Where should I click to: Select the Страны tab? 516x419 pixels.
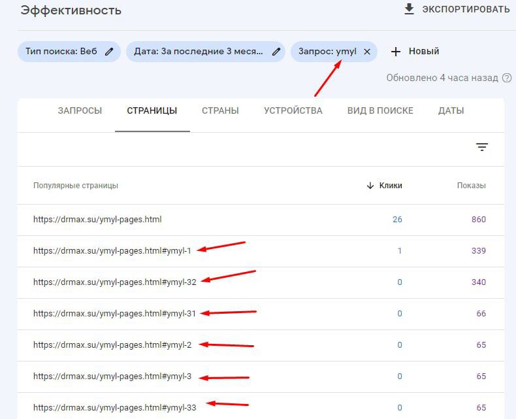tap(220, 110)
